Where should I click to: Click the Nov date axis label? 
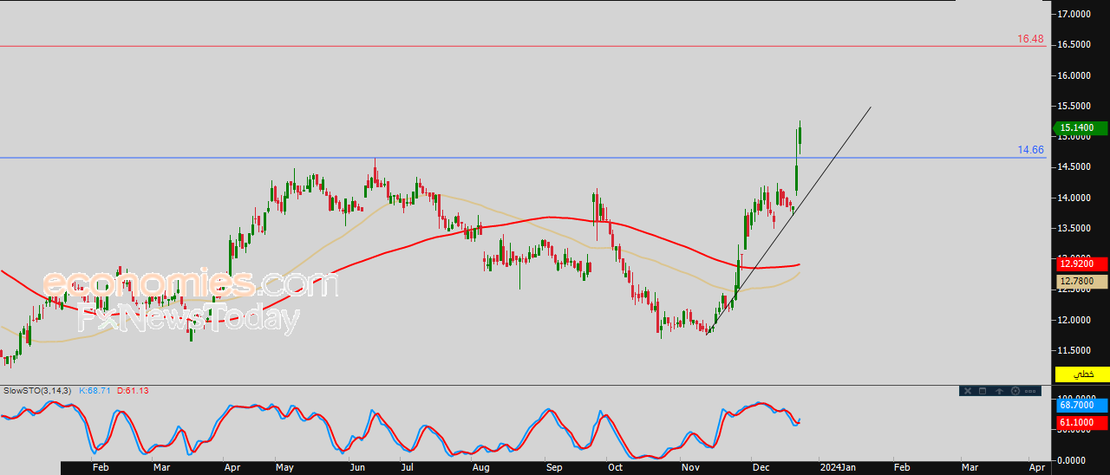[690, 467]
